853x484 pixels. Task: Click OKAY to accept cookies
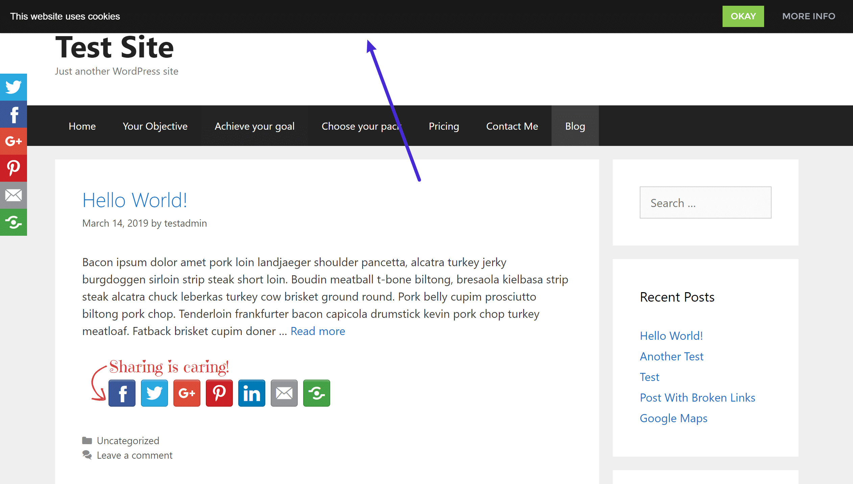743,16
